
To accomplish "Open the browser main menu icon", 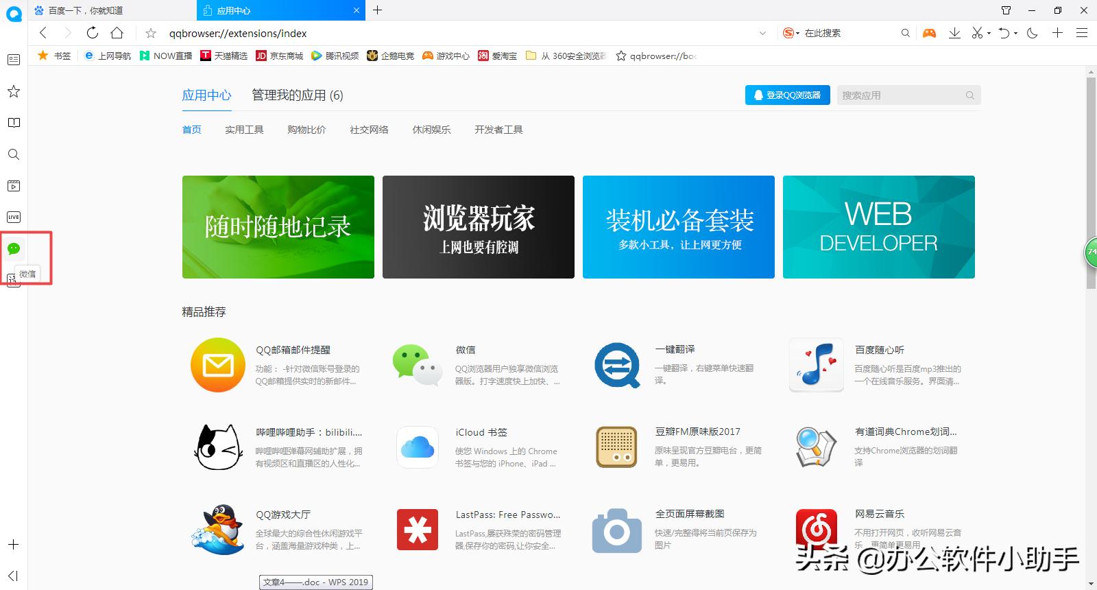I will coord(1082,33).
